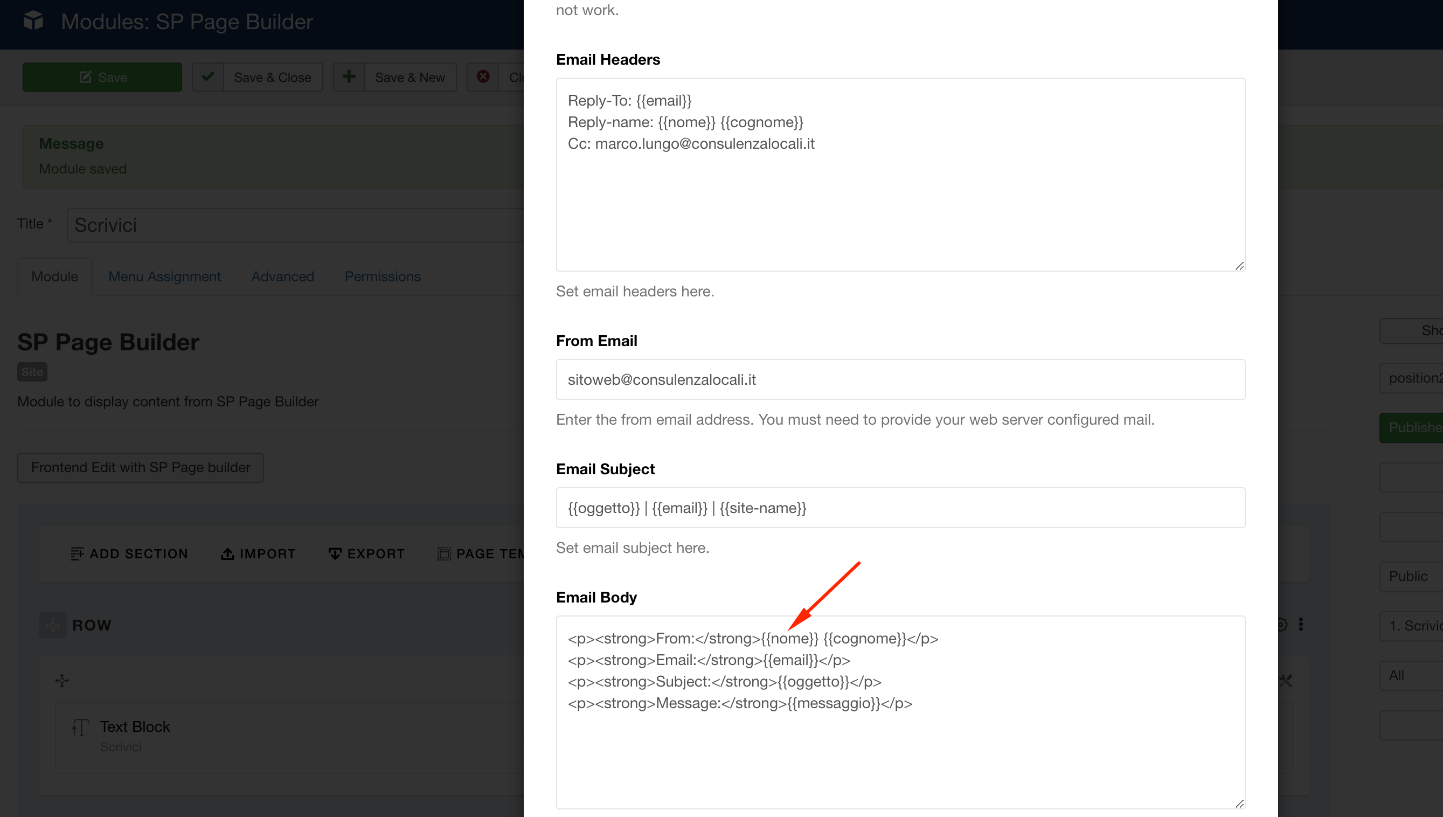The image size is (1443, 817).
Task: Click the Save & Close checkmark icon
Action: [207, 77]
